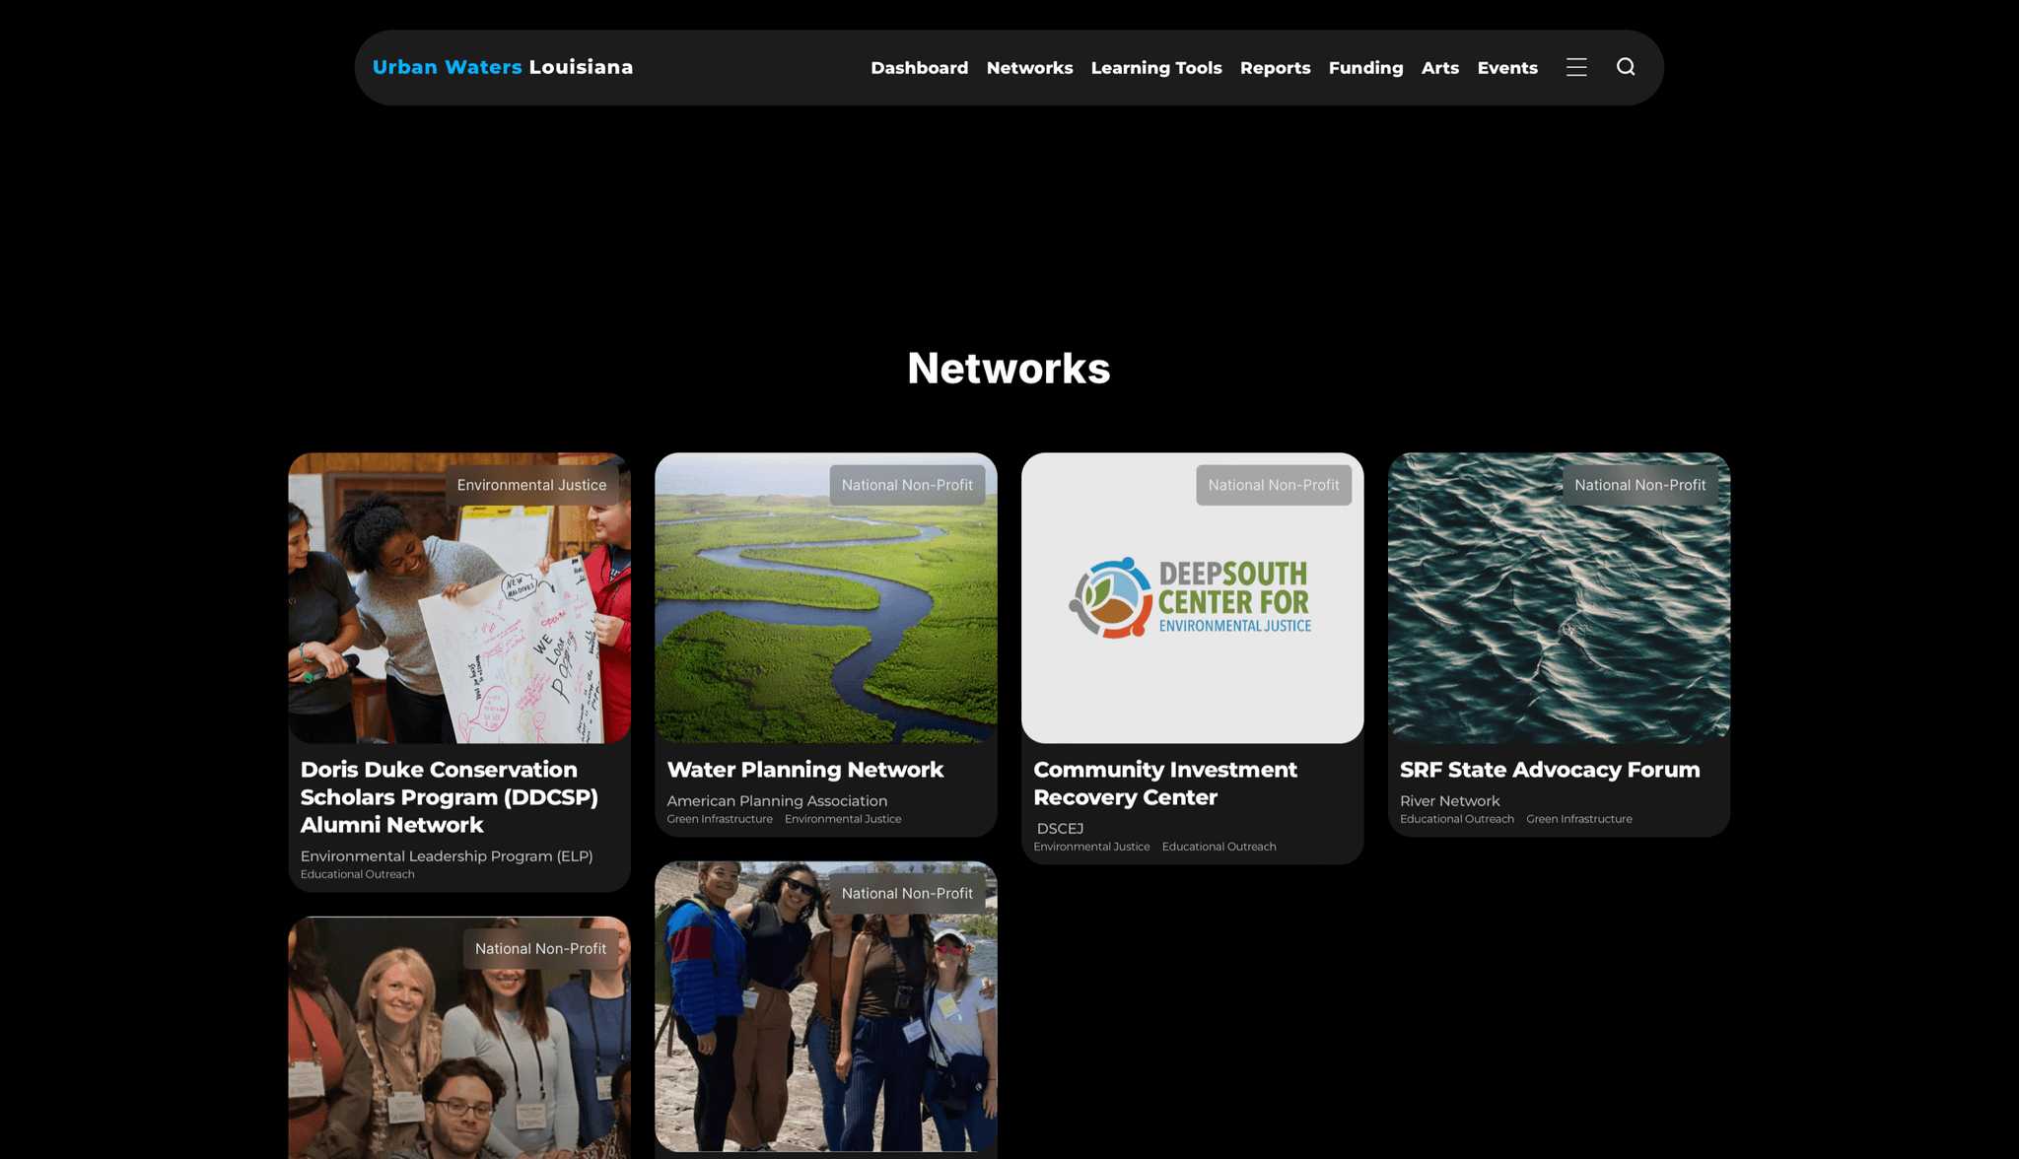Open the Events nav link
The width and height of the screenshot is (2019, 1159).
click(1507, 68)
